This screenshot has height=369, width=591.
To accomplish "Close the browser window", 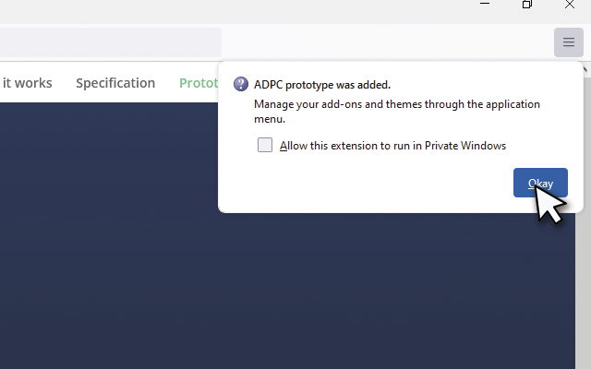I will (x=570, y=4).
